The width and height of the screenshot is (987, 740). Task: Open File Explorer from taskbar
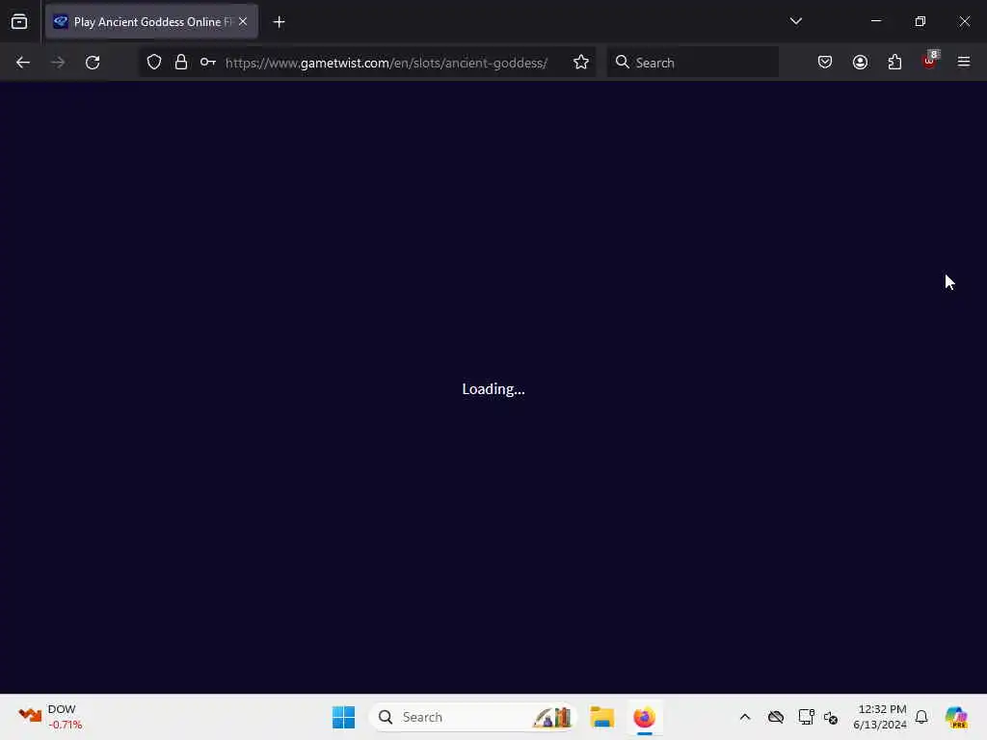coord(601,717)
